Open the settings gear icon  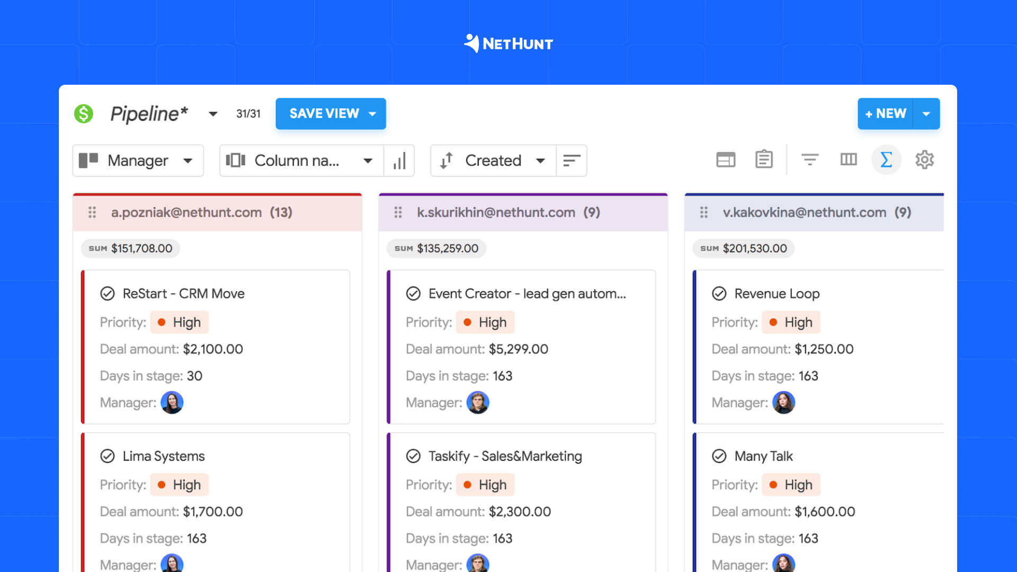coord(924,160)
